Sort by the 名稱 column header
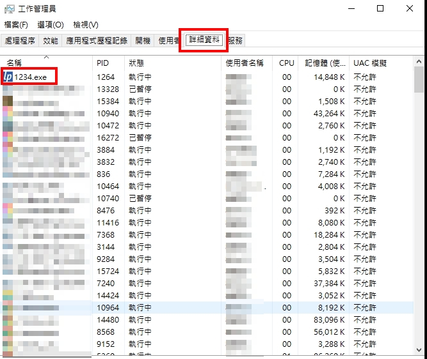427x359 pixels. (14, 63)
